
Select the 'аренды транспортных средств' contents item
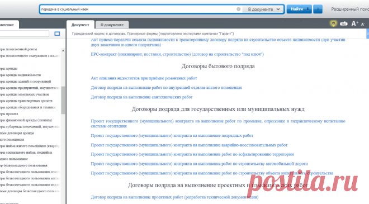click(x=26, y=101)
